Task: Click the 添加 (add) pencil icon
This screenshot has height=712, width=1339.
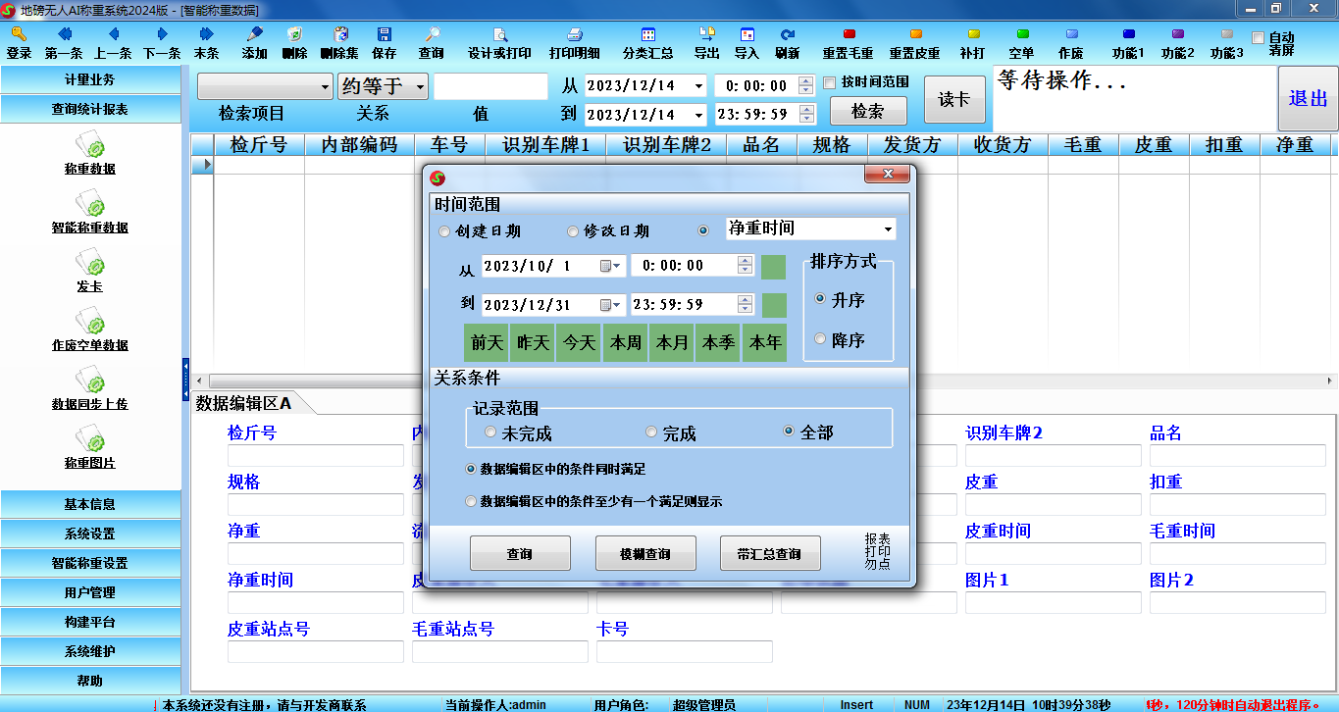Action: click(254, 35)
